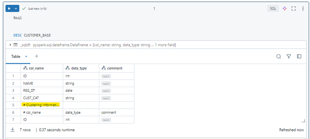Viewport: 310px width, 139px height.
Task: Click the table resize handle corner
Action: pos(303,121)
